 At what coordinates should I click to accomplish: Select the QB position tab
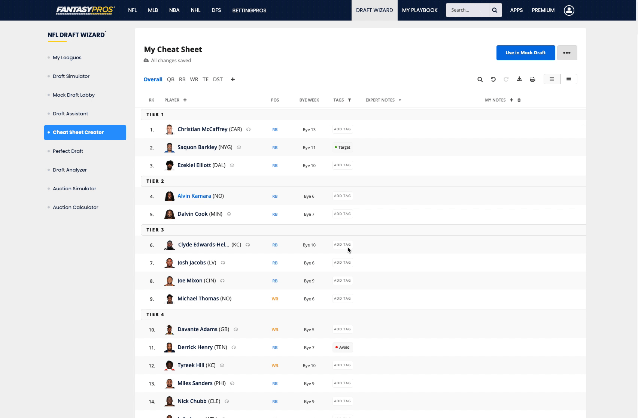[x=171, y=79]
